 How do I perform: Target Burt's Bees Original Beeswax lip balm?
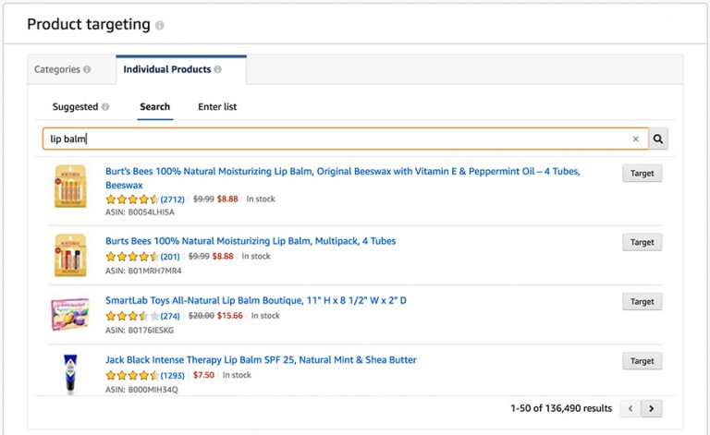coord(643,174)
